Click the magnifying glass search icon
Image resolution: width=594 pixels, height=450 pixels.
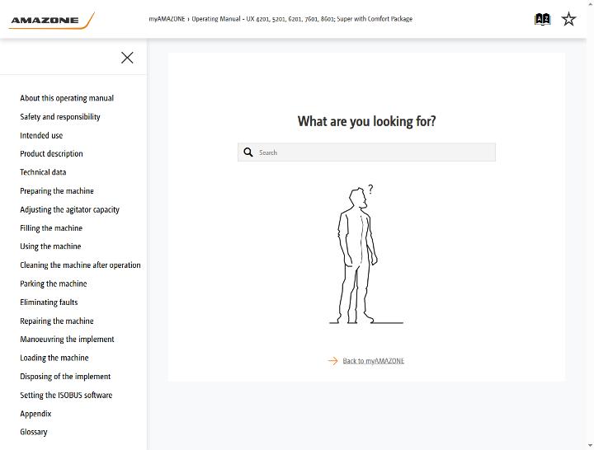click(x=248, y=152)
